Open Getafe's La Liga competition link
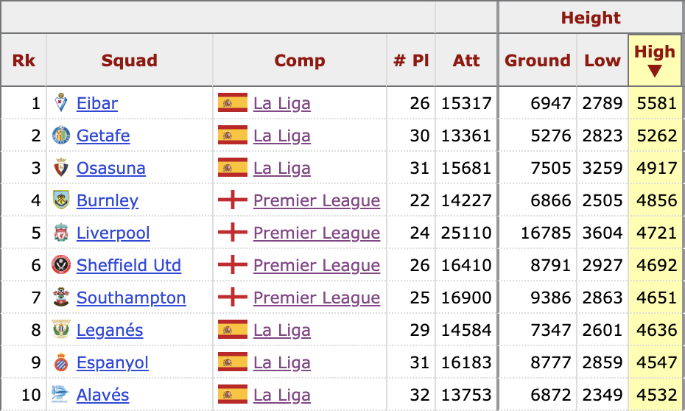Viewport: 685px width, 411px height. [281, 136]
